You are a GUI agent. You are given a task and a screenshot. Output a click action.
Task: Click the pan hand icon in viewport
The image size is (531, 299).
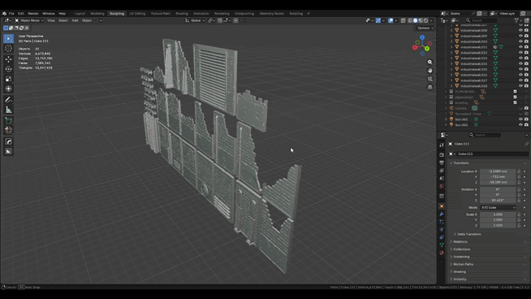click(430, 71)
